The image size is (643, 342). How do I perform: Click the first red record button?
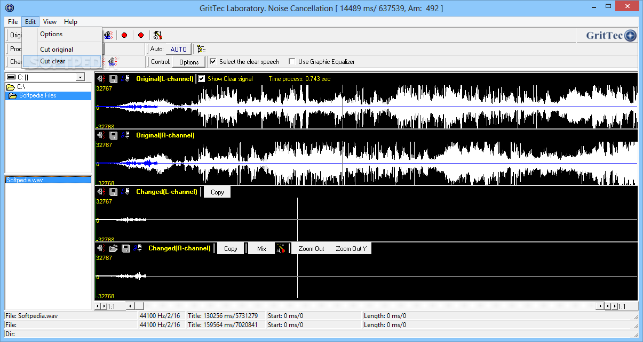point(124,35)
